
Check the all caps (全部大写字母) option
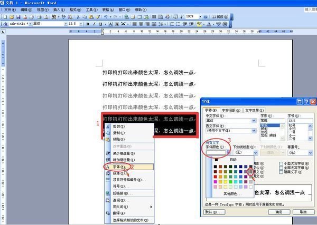pyautogui.click(x=280, y=169)
